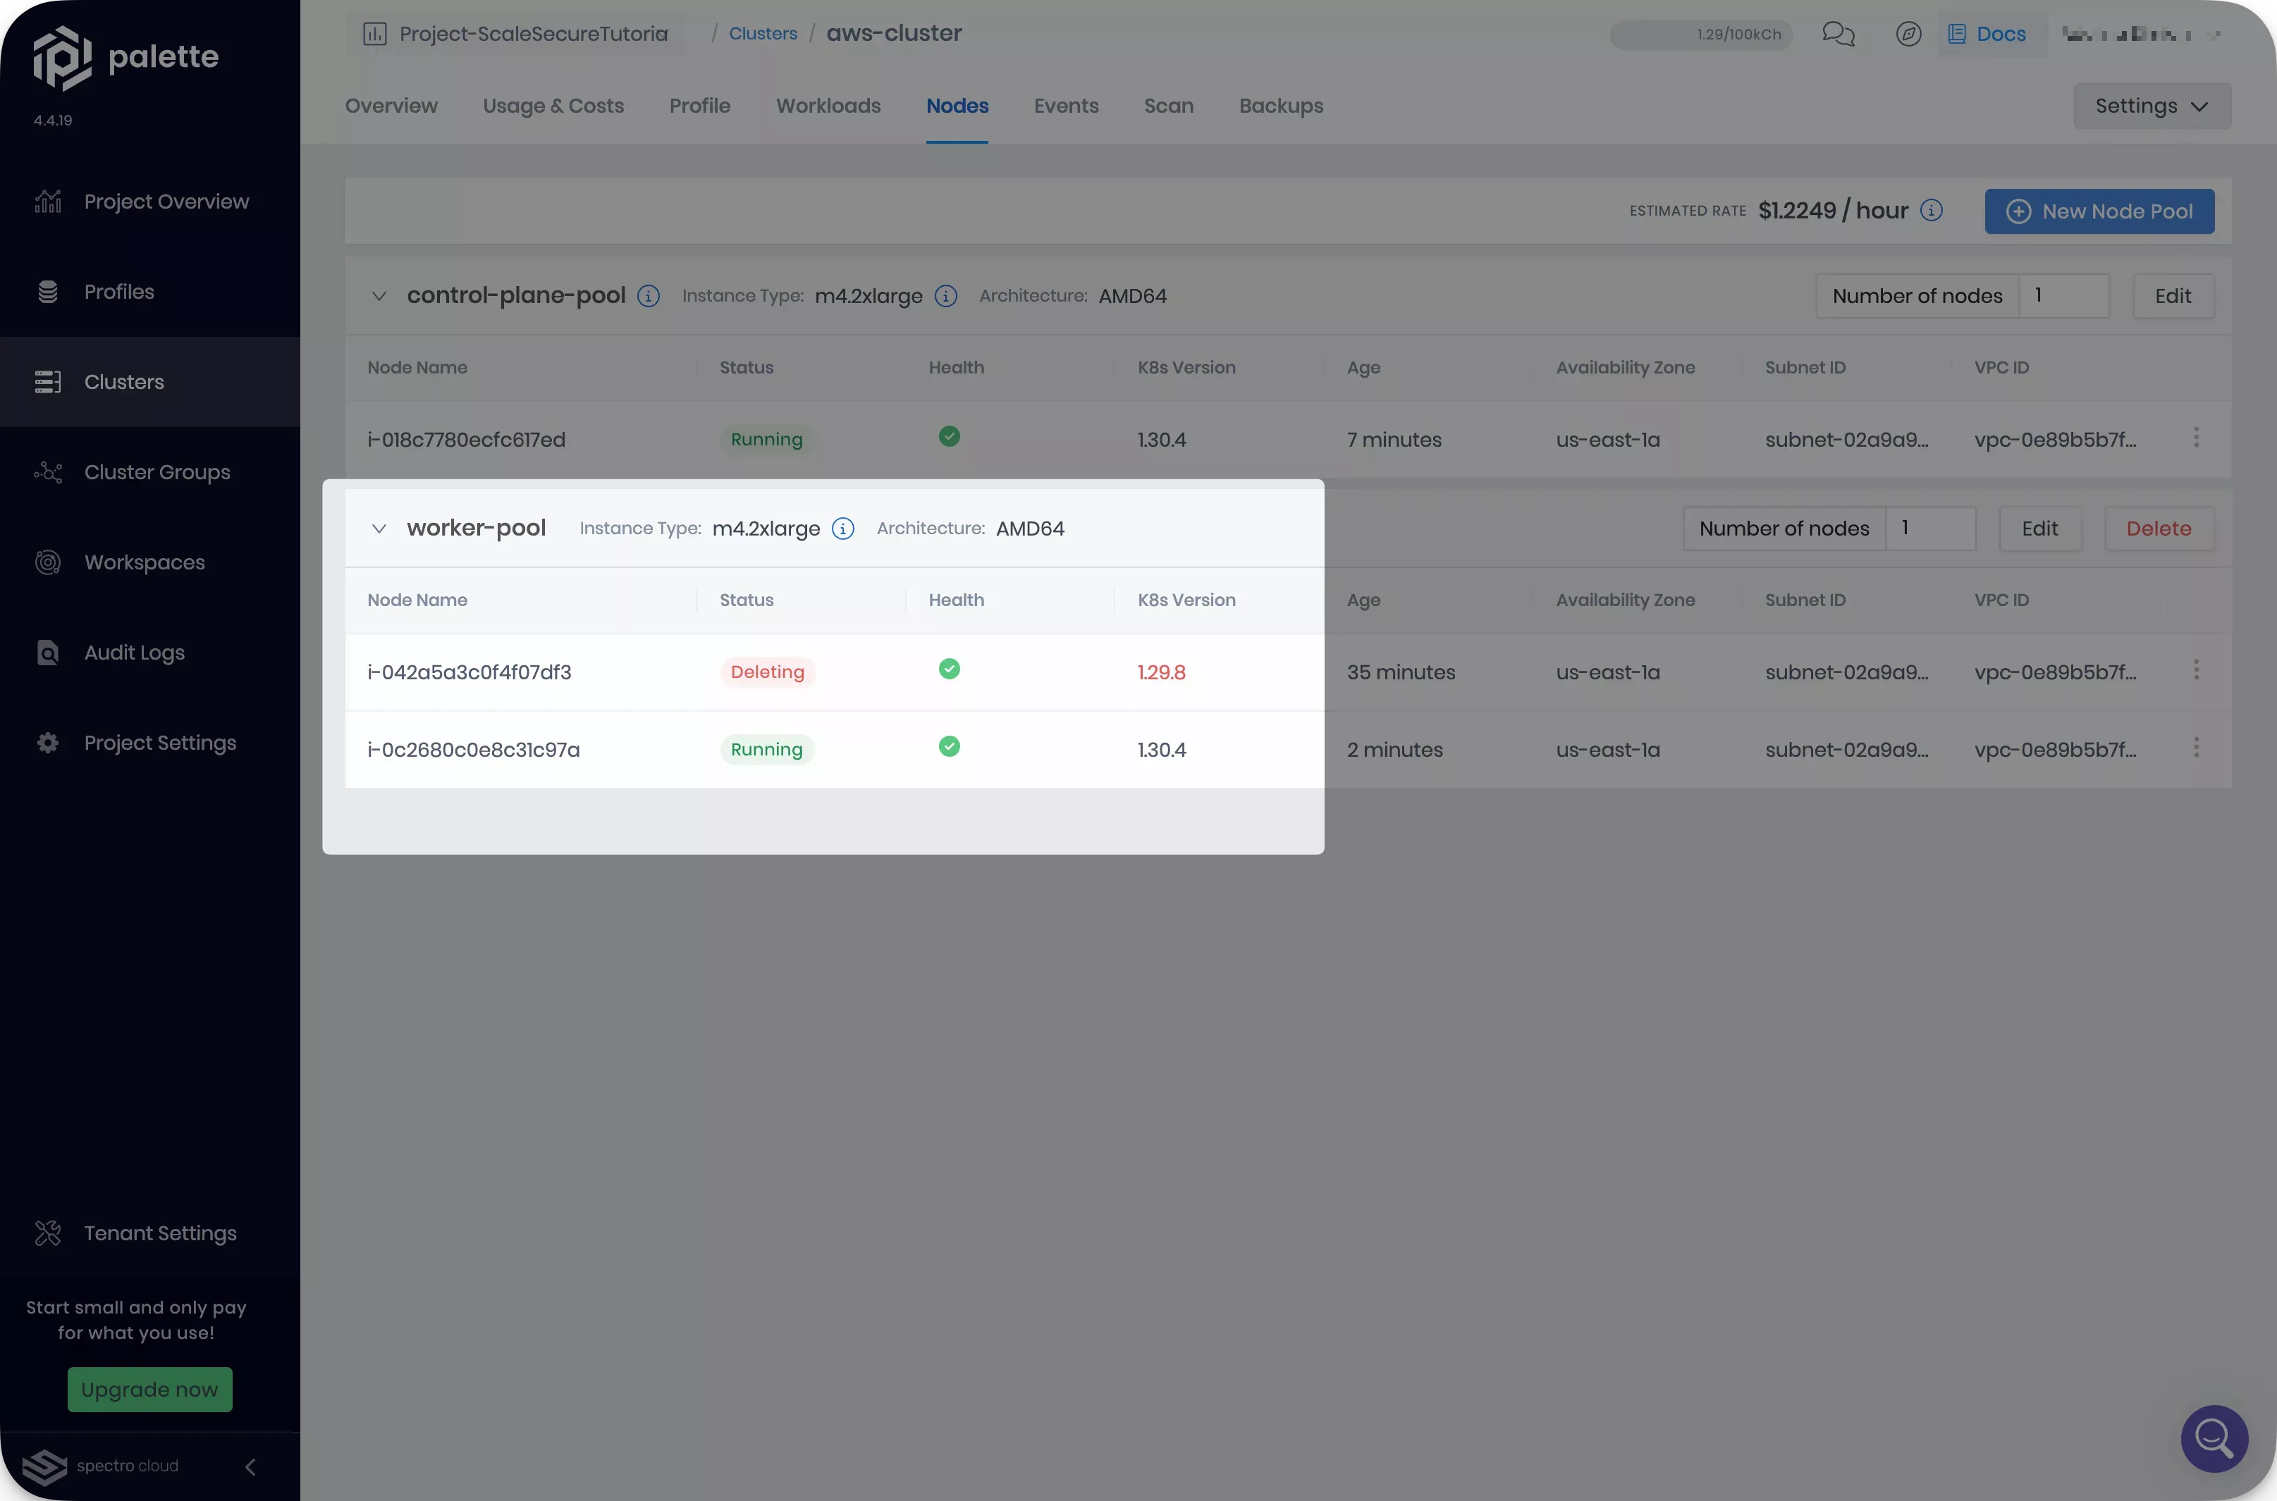Show info for worker-pool instance type
This screenshot has height=1501, width=2277.
842,527
